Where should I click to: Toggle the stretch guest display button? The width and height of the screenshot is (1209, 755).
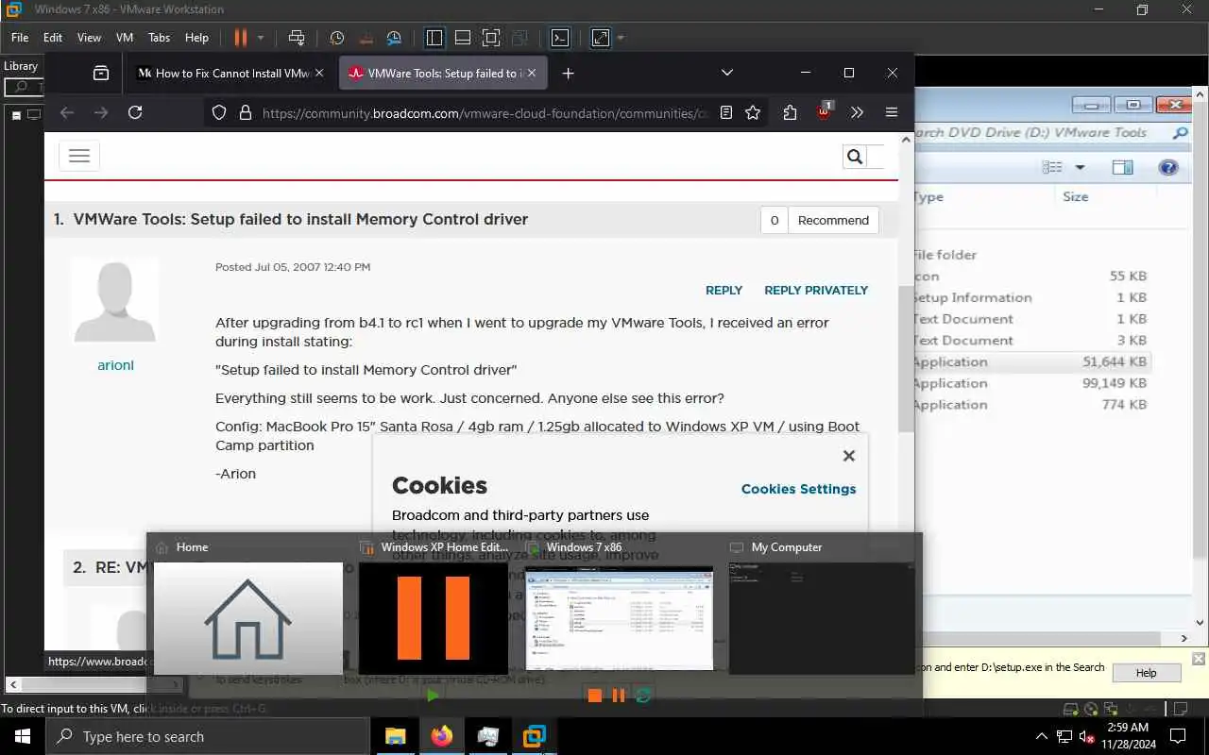[x=601, y=38]
